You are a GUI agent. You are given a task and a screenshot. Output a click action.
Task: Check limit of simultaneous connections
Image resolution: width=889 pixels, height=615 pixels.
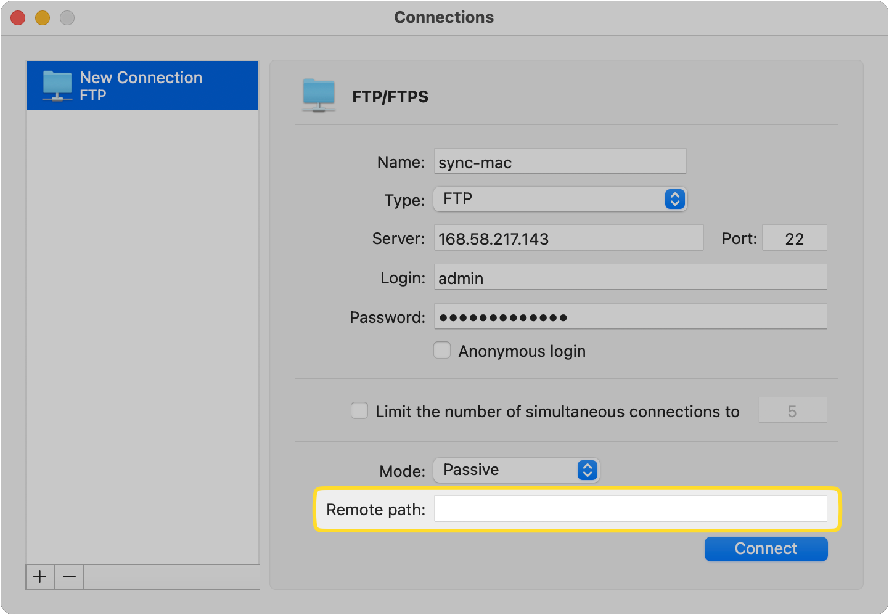[359, 410]
